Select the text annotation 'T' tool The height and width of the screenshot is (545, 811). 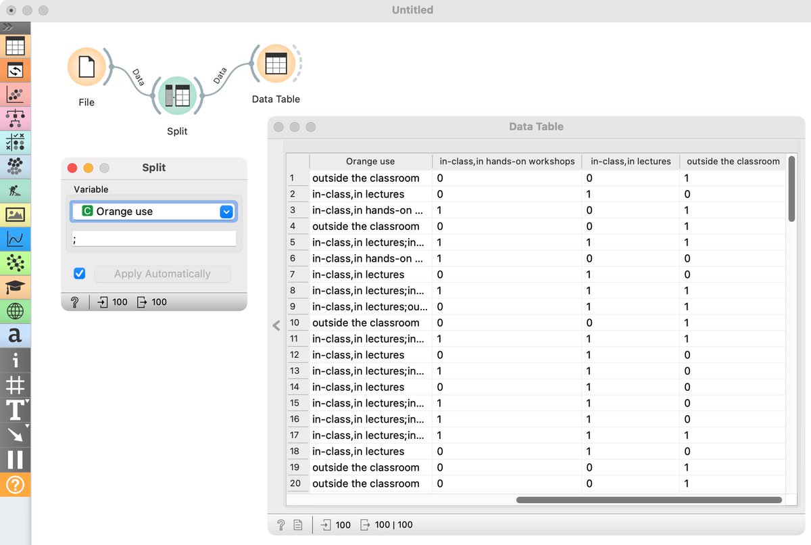(x=15, y=410)
